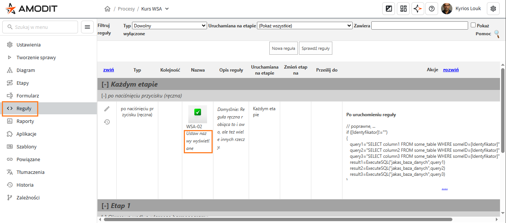Click the QR code grid icon
Screen dimensions: 506x223
(403, 9)
